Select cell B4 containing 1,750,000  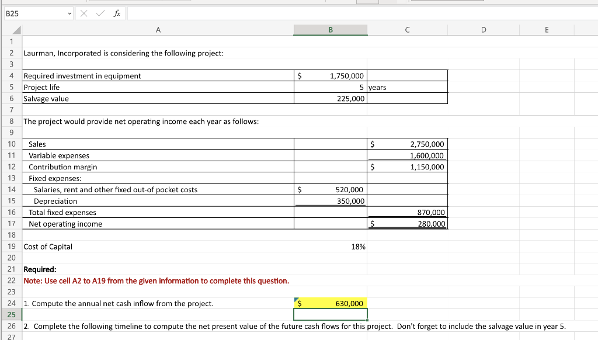(330, 75)
